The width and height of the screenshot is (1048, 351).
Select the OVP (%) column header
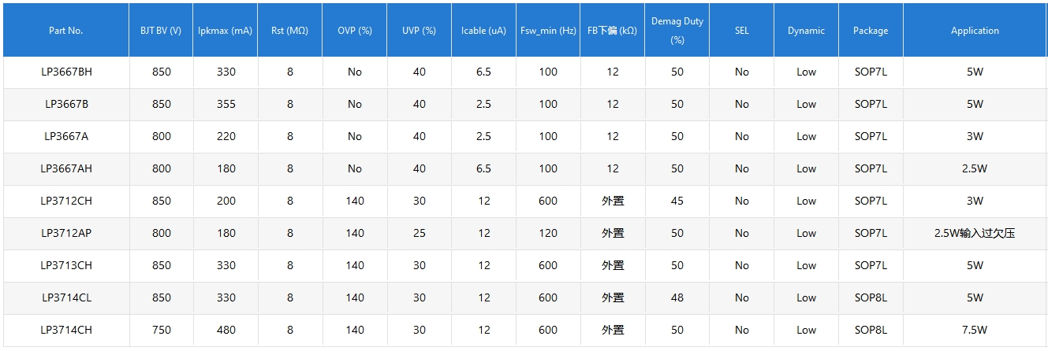[x=354, y=31]
